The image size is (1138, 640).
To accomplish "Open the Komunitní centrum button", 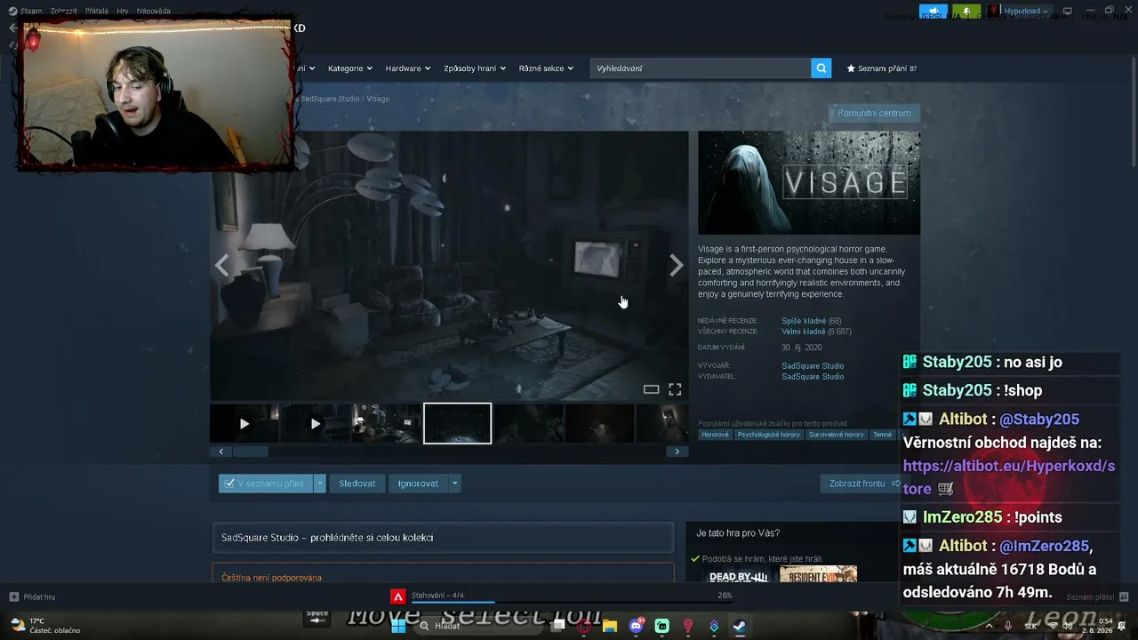I will coord(874,113).
